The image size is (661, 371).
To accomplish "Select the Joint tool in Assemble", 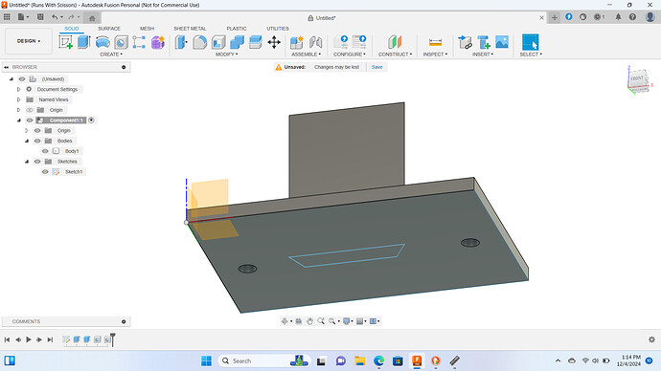I will click(x=315, y=42).
